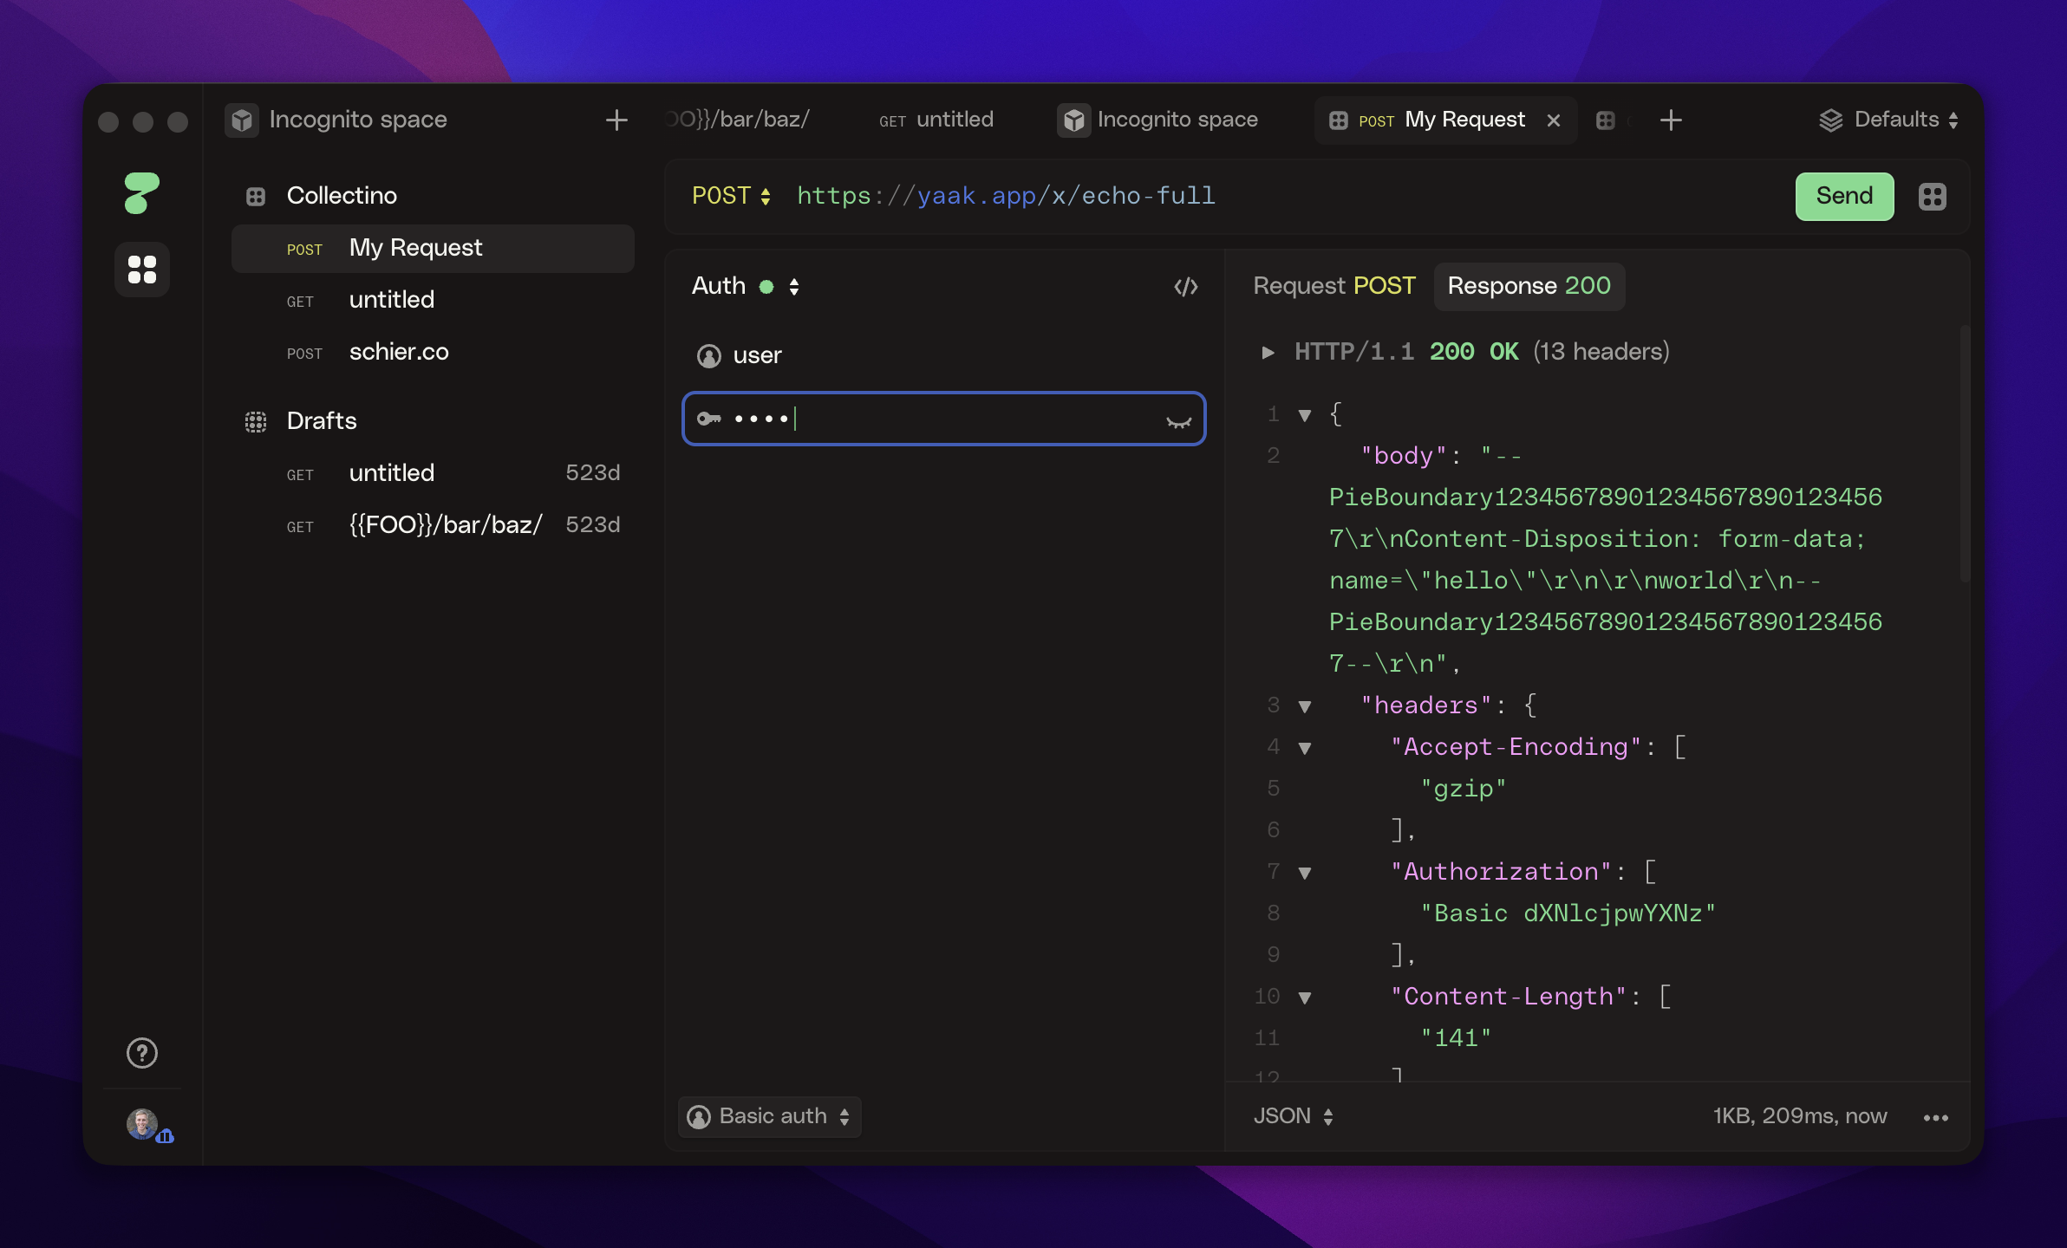2067x1248 pixels.
Task: Open {{FOO}}/bar/baz/ draft request
Action: (x=433, y=526)
